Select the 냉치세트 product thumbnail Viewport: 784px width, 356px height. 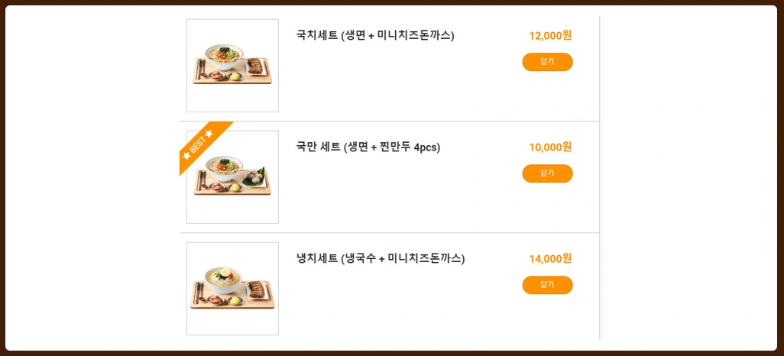[x=232, y=289]
